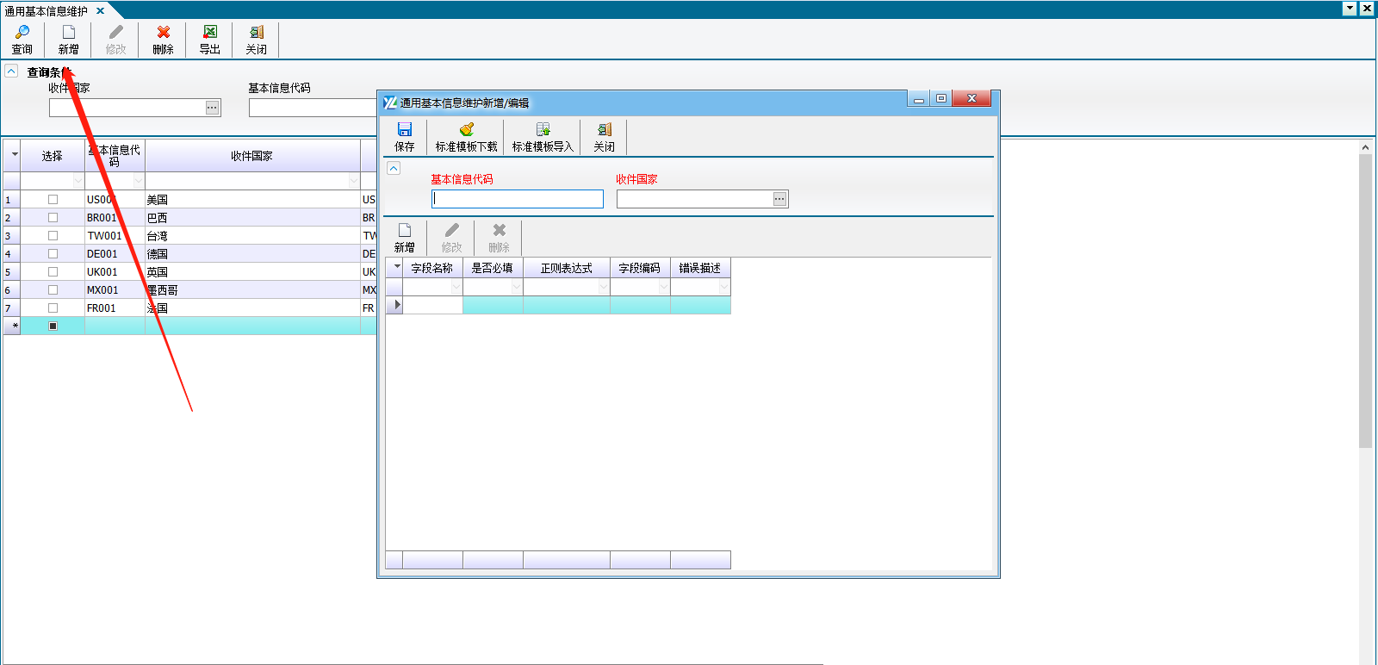Open the tab list dropdown arrow at top right
The width and height of the screenshot is (1378, 665).
coord(1350,9)
